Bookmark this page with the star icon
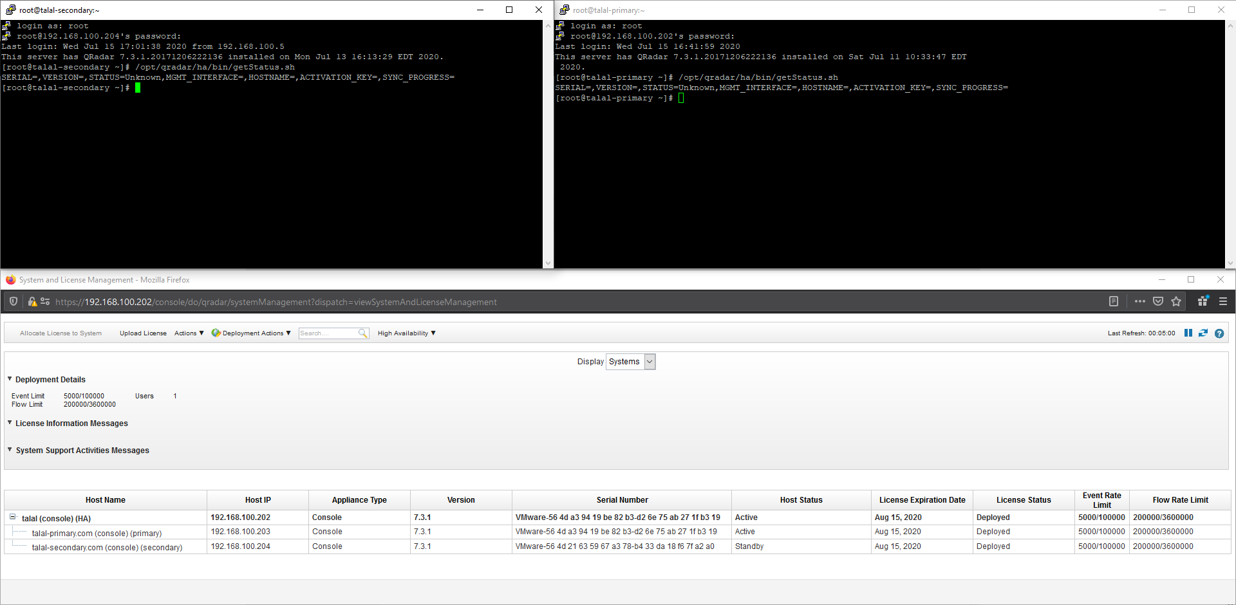This screenshot has width=1236, height=605. pyautogui.click(x=1176, y=301)
